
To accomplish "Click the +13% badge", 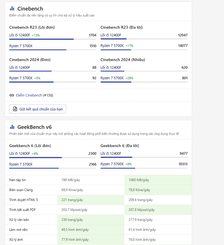I will (36, 35).
